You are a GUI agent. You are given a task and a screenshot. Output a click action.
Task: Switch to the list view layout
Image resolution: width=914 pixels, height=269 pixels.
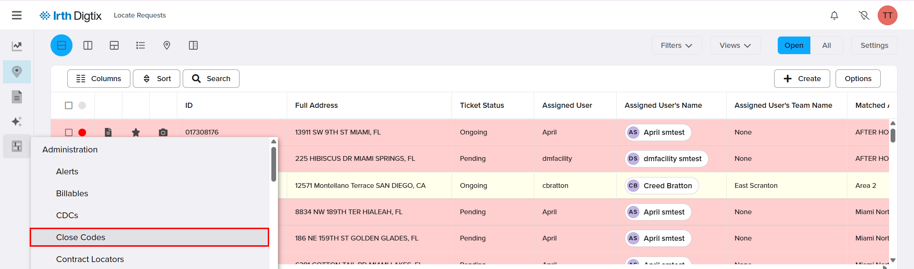coord(141,45)
